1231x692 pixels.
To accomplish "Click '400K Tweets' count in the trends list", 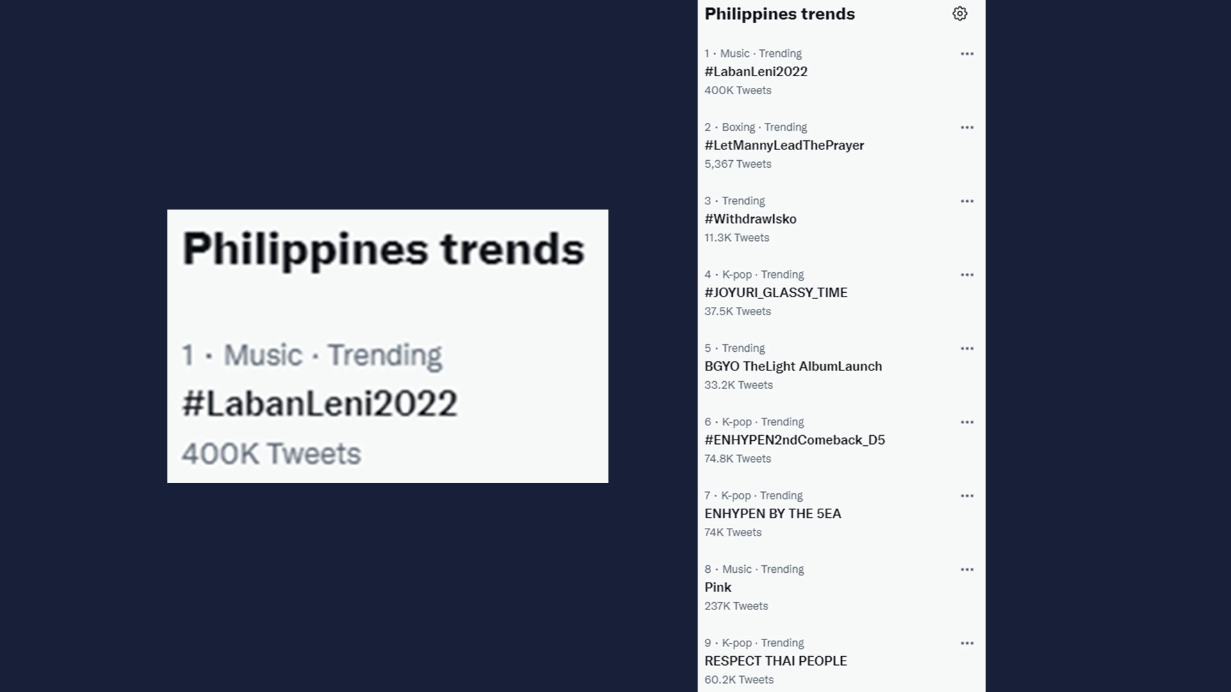I will click(738, 90).
